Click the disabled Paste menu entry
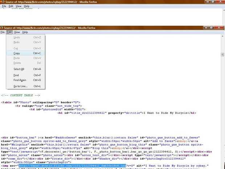 click(25, 58)
